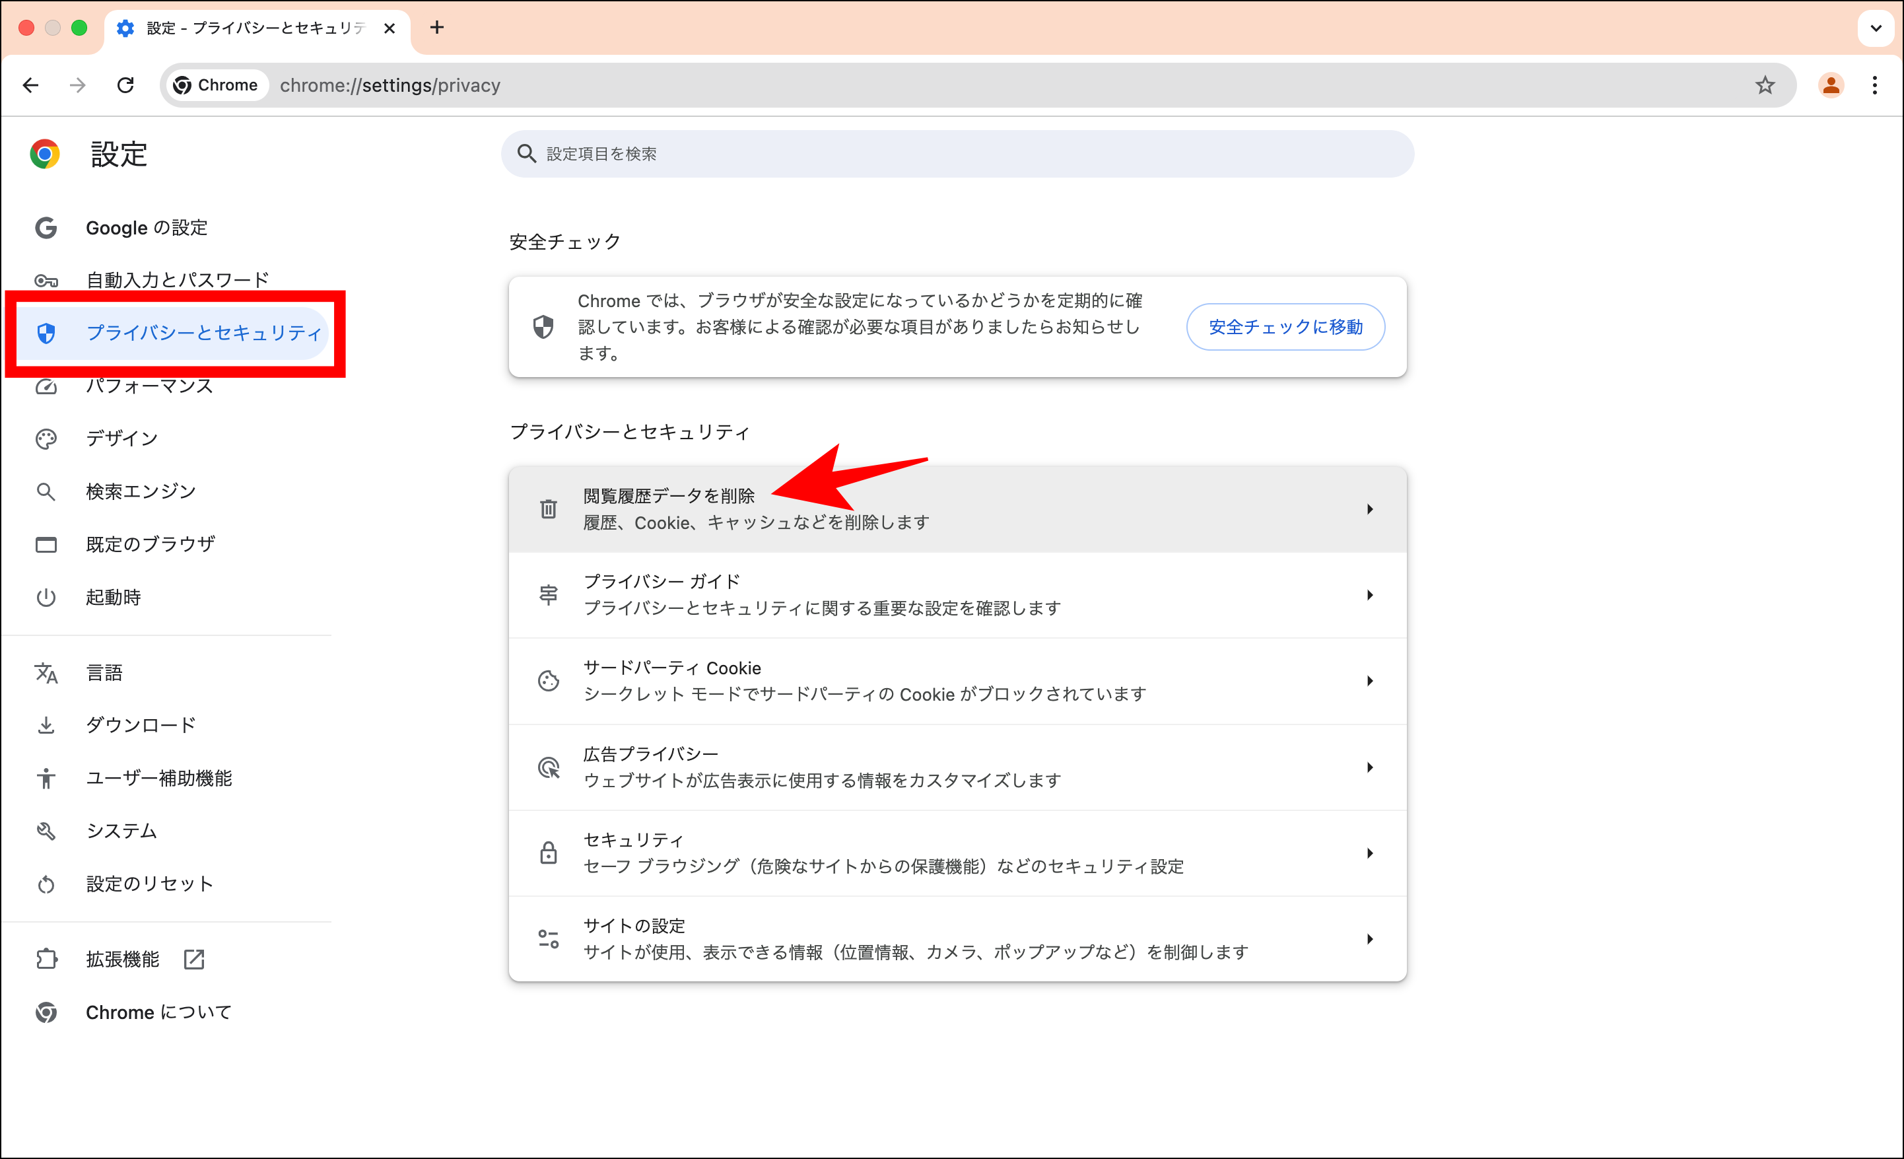Click the Google G icon in sidebar

point(46,227)
